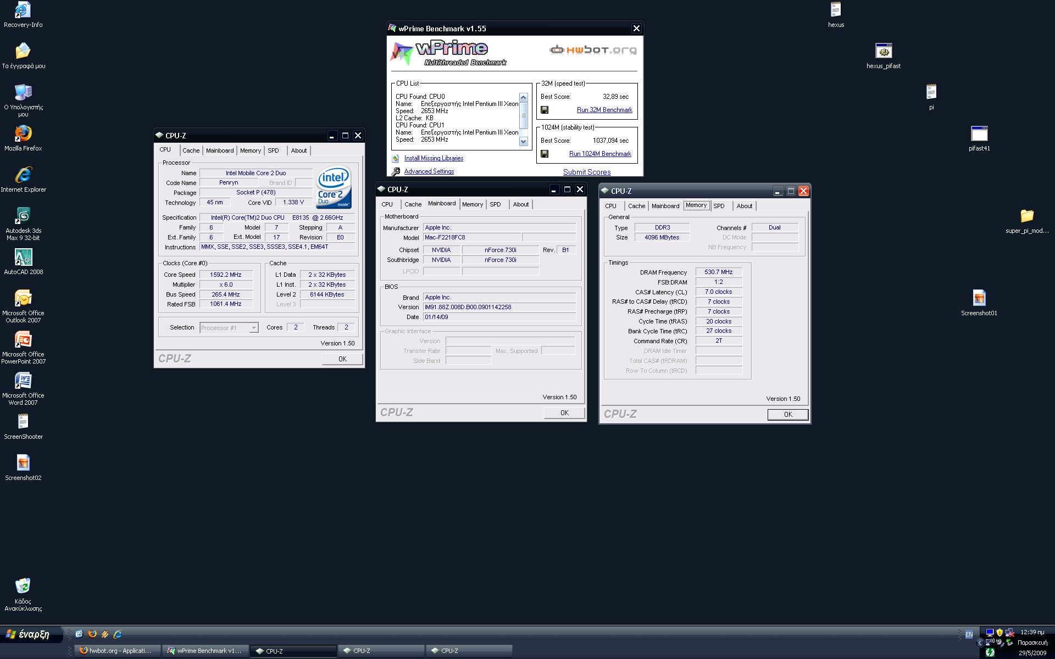The width and height of the screenshot is (1055, 659).
Task: Click the Start button (έναρξη)
Action: pos(31,634)
